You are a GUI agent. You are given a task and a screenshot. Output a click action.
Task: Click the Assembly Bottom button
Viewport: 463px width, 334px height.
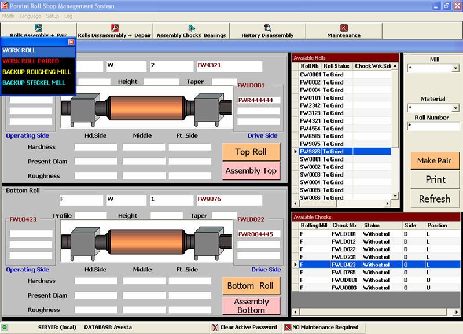(x=251, y=306)
